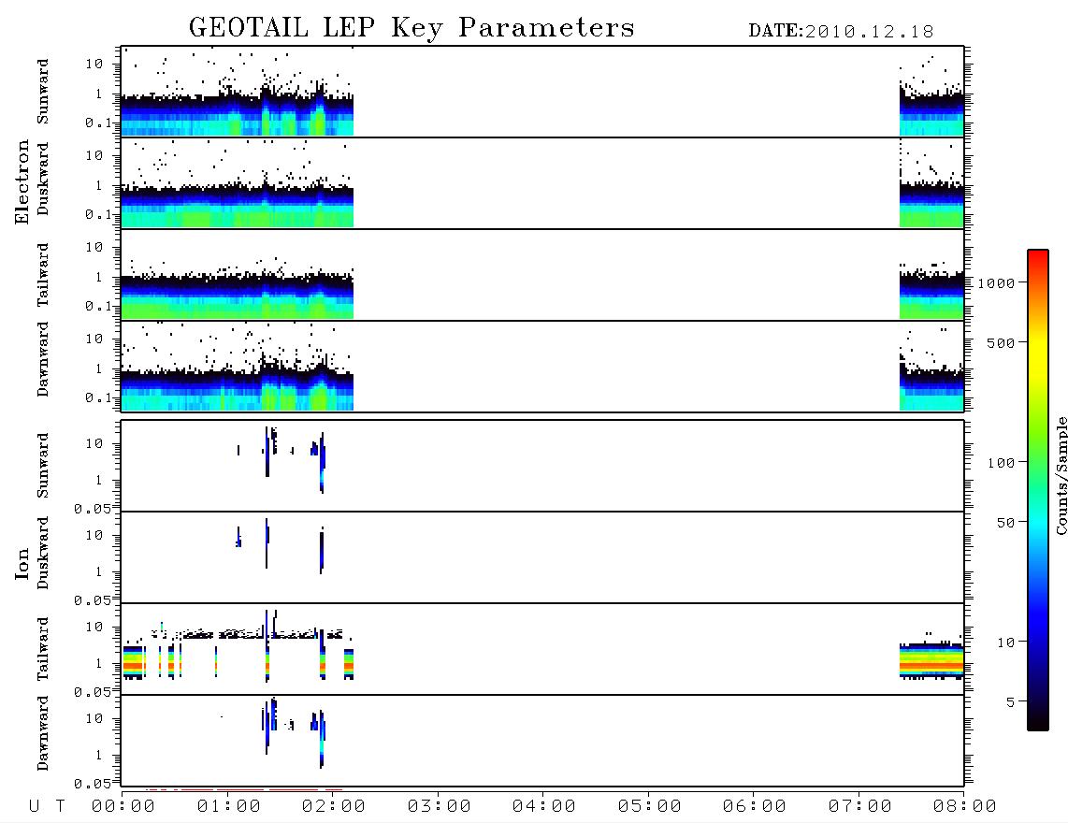This screenshot has height=823, width=1068.
Task: Click the Ion "Sunward" panel label
Action: pyautogui.click(x=43, y=466)
